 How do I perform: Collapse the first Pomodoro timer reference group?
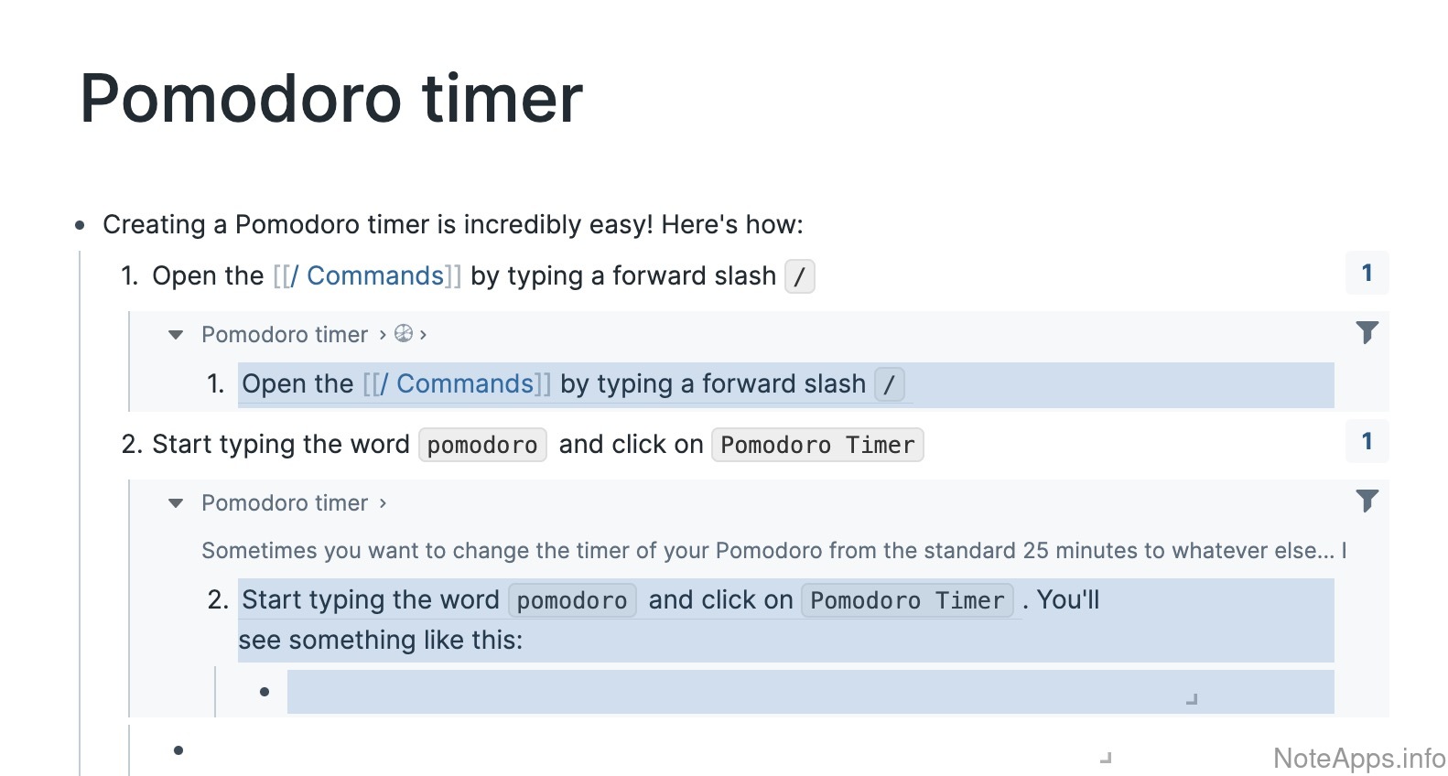click(x=176, y=335)
